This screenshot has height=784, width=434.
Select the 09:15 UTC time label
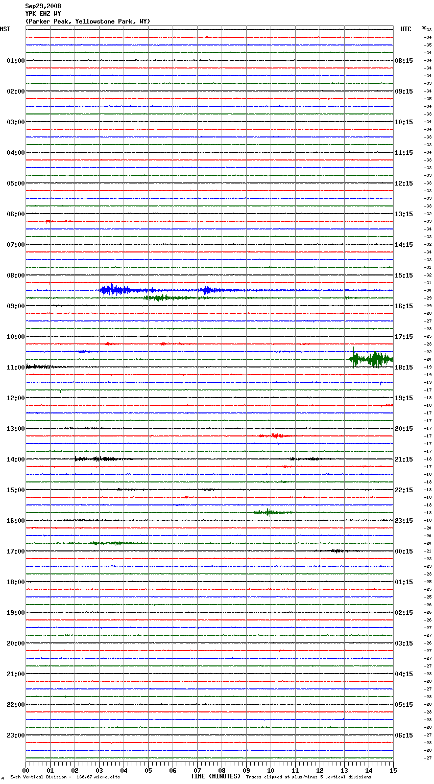[404, 91]
